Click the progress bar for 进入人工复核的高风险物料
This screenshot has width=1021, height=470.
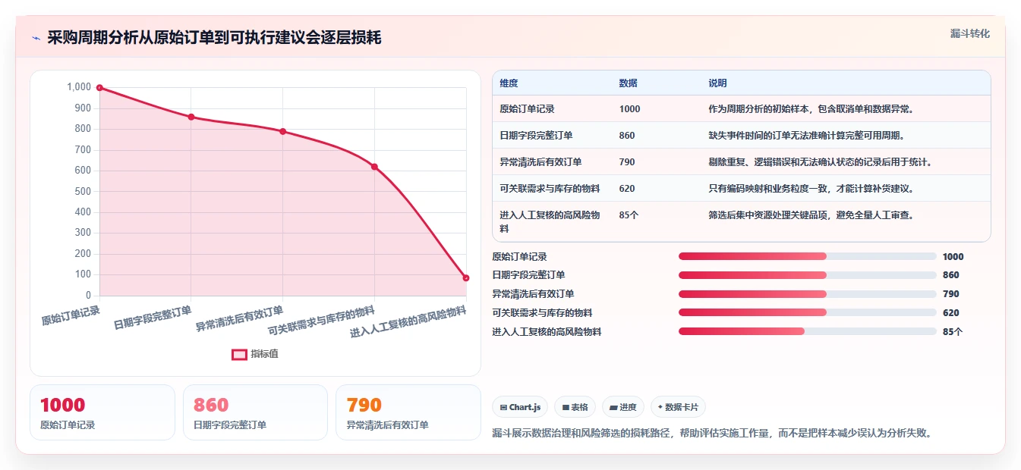808,331
